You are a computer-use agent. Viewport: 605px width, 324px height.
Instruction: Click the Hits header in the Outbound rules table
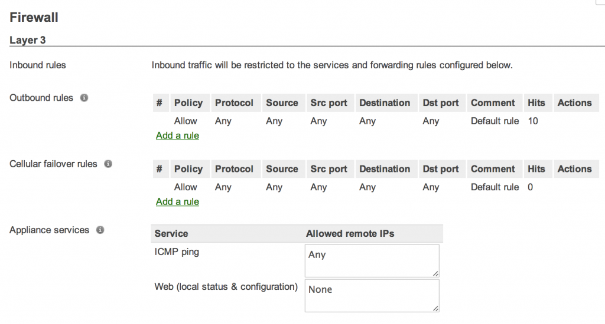536,103
